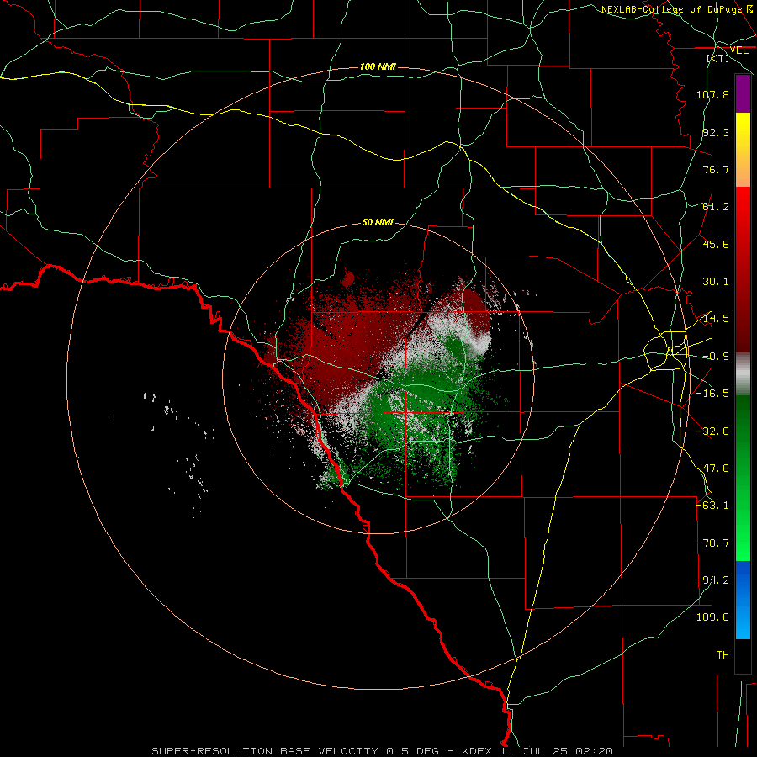Click the purple segment of the velocity scale

743,93
